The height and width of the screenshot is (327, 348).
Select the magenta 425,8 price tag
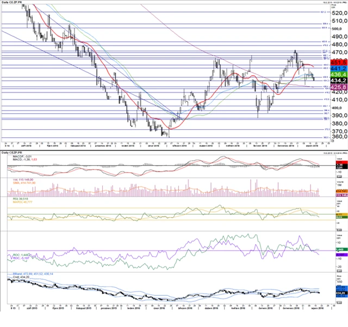click(x=339, y=86)
